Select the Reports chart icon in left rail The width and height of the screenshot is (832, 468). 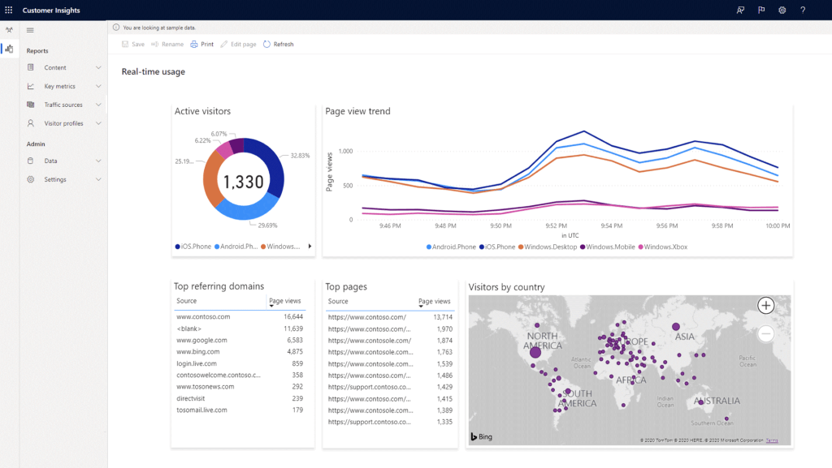click(x=9, y=49)
